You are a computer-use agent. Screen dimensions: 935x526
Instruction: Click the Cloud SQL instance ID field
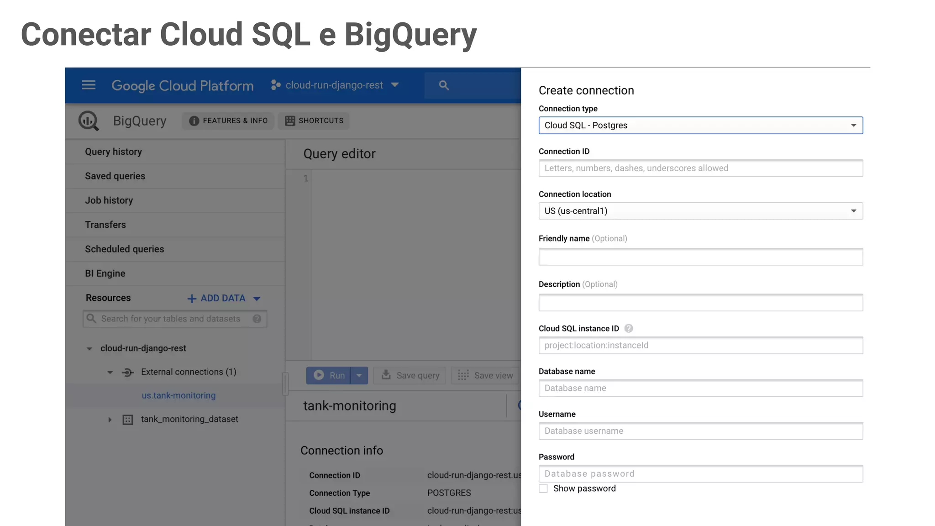701,345
